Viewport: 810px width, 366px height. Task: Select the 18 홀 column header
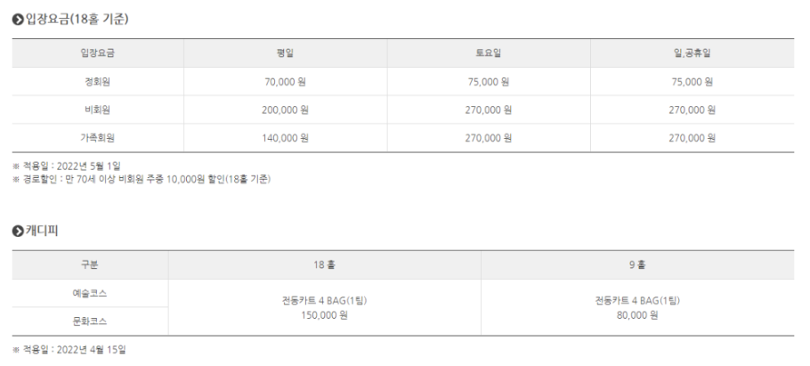[x=324, y=264]
